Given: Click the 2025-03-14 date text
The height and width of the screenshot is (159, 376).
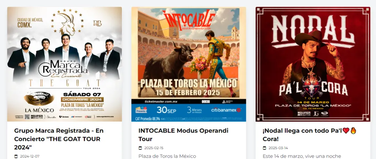Looking at the screenshot, I should (x=278, y=148).
